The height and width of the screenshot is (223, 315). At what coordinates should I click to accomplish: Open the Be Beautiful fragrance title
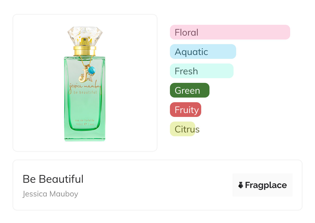coord(53,179)
